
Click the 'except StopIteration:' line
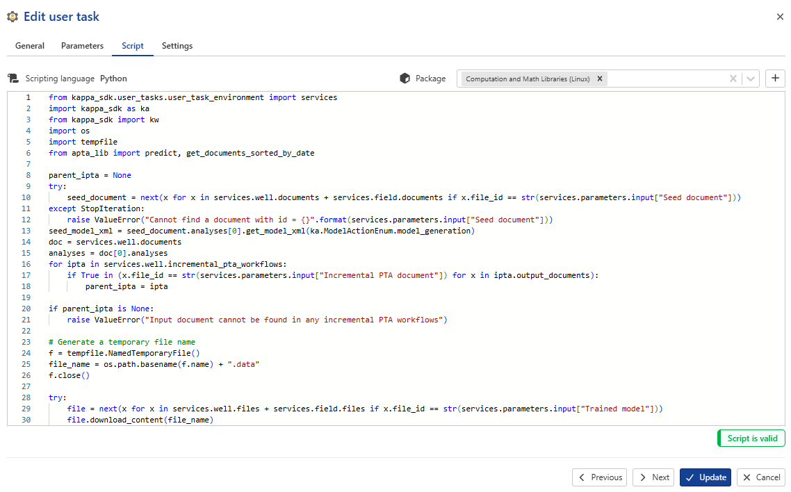(97, 208)
